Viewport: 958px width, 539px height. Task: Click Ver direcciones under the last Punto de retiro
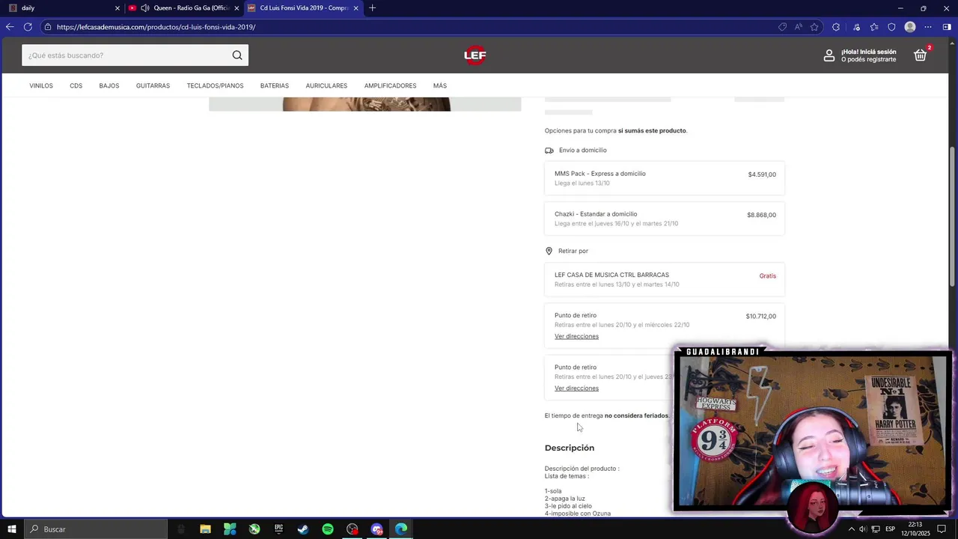point(576,389)
